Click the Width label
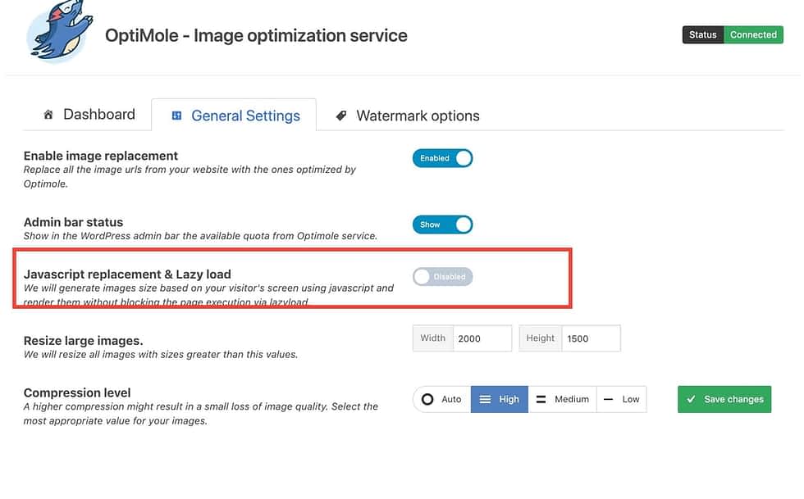Screen dimensions: 804x499 (433, 338)
